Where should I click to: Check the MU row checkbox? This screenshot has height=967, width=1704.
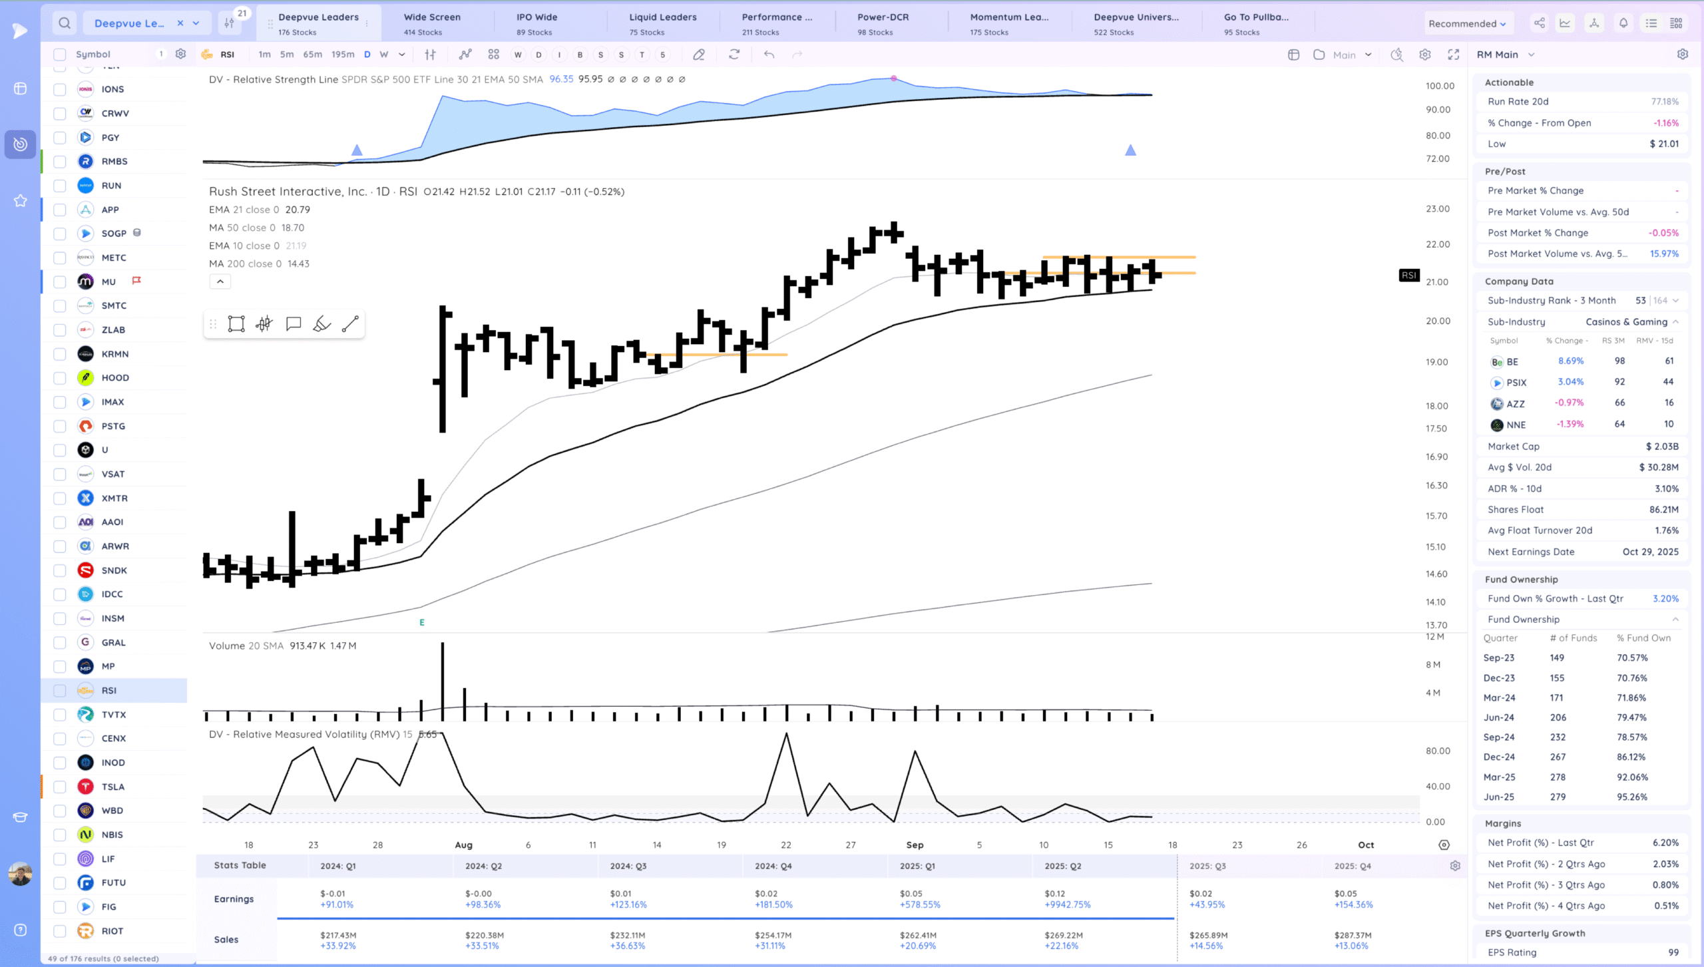click(60, 282)
